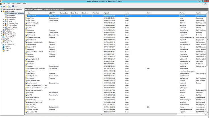Viewport: 209px width, 118px height.
Task: Expand the By Server node arrow
Action: click(4, 21)
